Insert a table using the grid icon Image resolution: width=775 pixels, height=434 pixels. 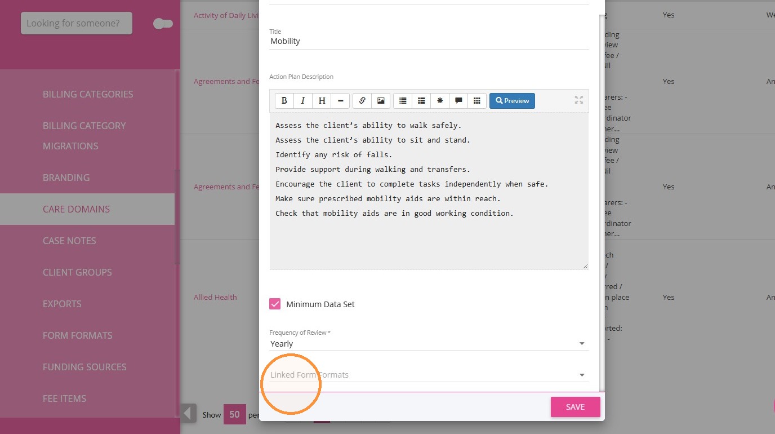point(477,101)
